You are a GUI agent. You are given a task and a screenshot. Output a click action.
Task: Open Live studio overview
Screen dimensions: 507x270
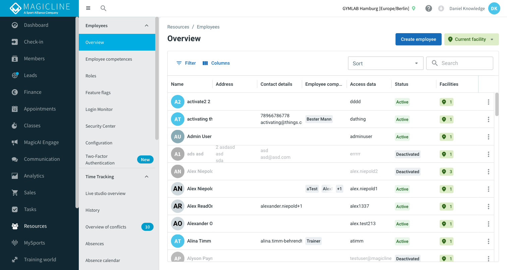[x=117, y=193]
